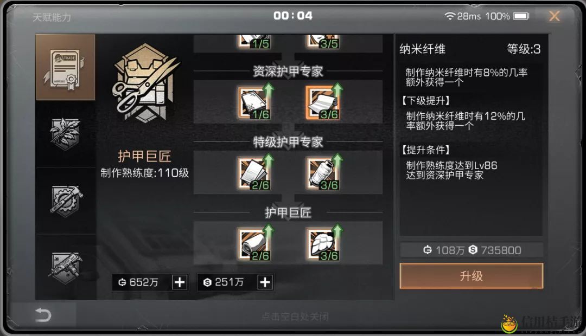
Task: Select the 3/6 nano fiber talent
Action: 322,244
